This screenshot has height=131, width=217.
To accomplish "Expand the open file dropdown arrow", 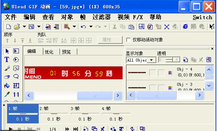I will (24, 26).
